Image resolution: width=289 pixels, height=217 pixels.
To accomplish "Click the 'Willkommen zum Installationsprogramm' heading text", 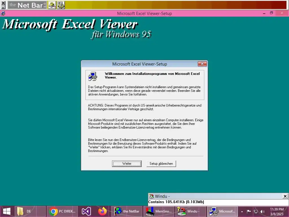I will [x=152, y=75].
